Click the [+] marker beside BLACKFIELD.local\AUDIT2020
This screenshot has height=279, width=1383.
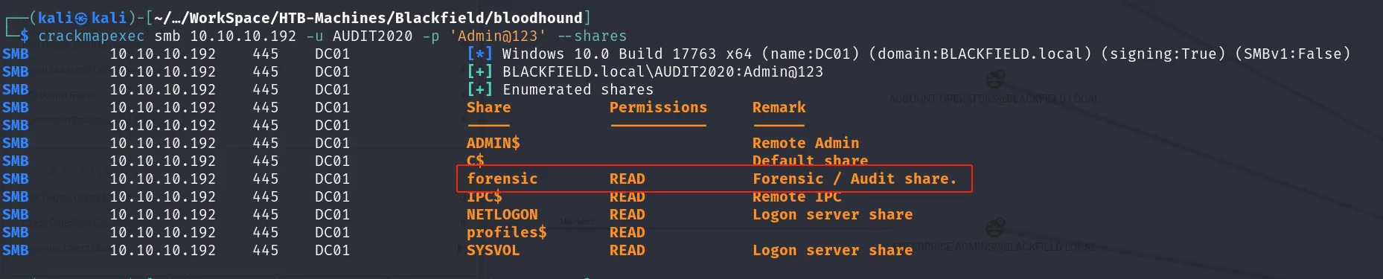(479, 71)
